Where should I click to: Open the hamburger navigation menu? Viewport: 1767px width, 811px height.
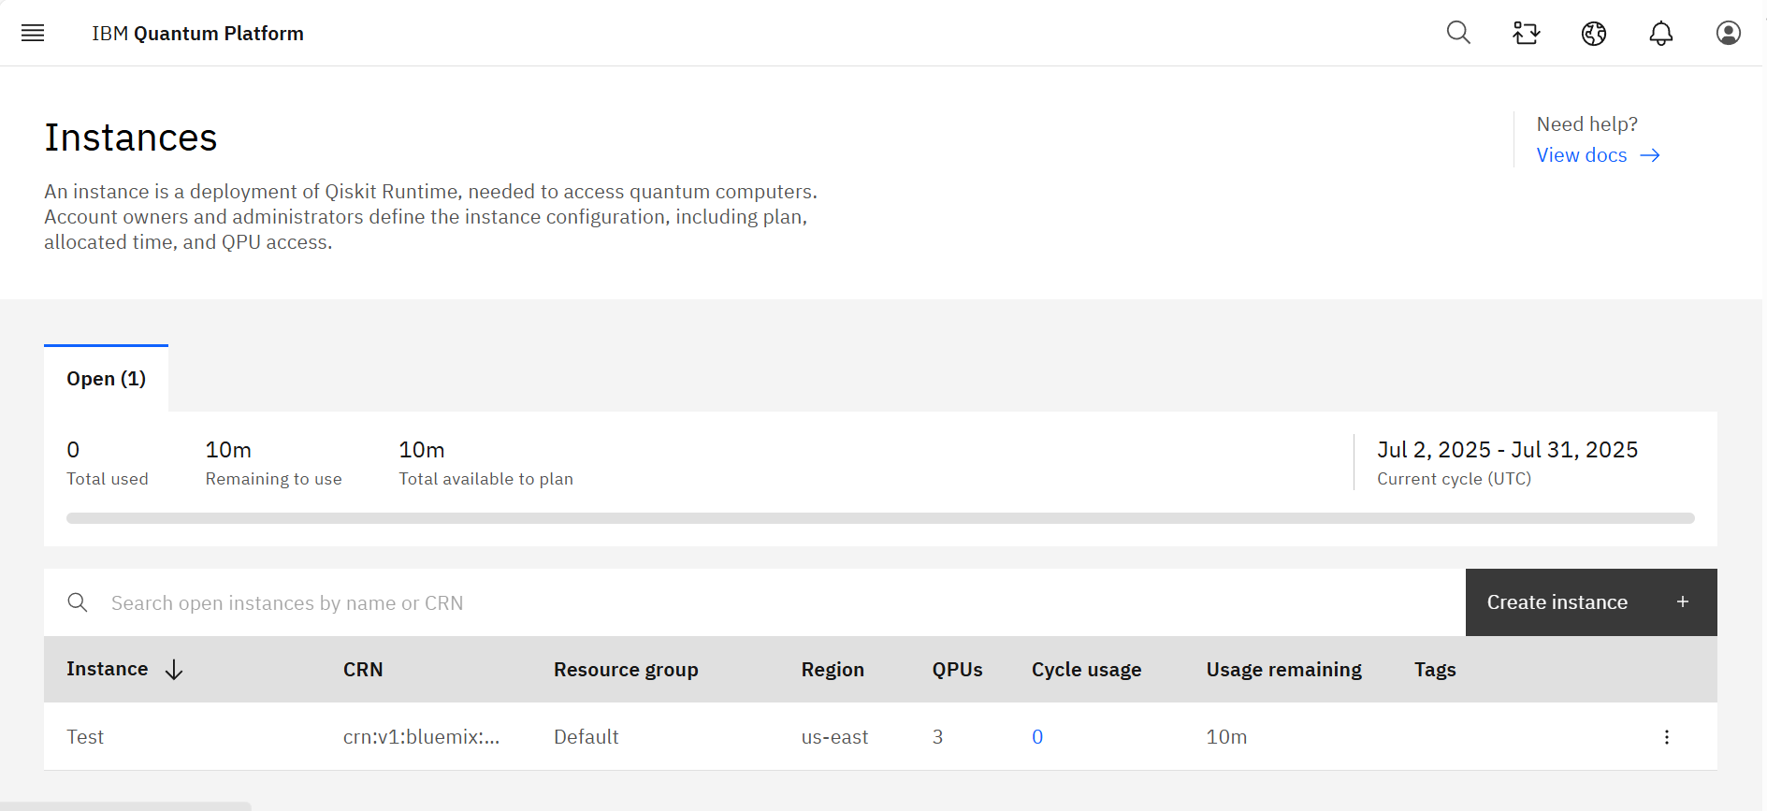[33, 34]
